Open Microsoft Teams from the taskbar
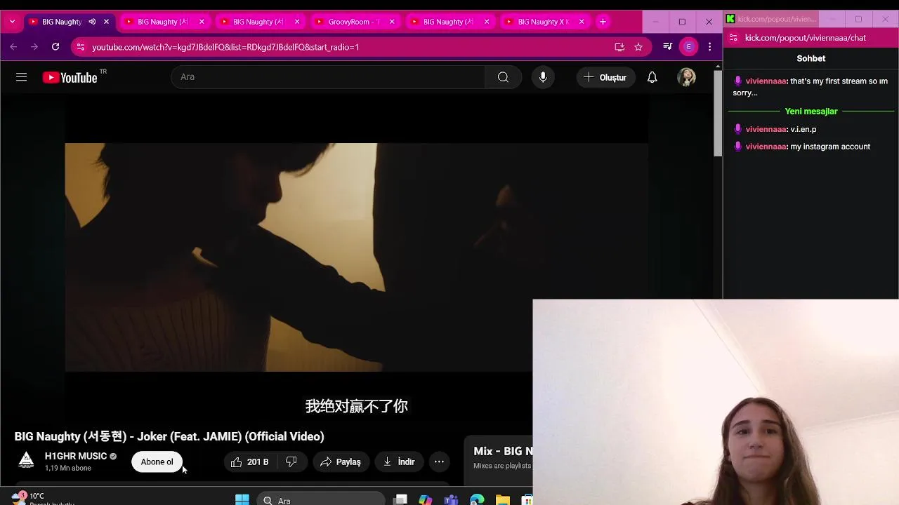The height and width of the screenshot is (505, 899). coord(452,500)
